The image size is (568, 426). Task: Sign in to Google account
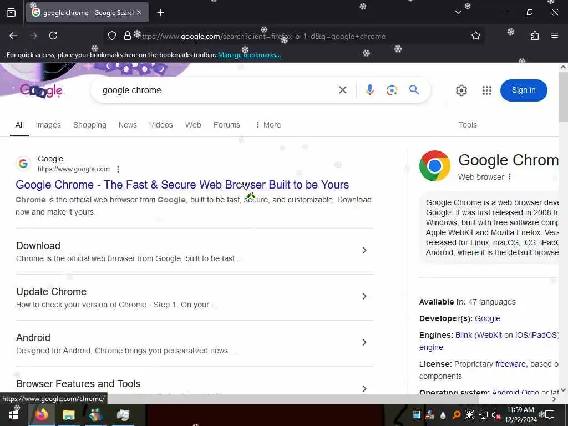[x=524, y=90]
